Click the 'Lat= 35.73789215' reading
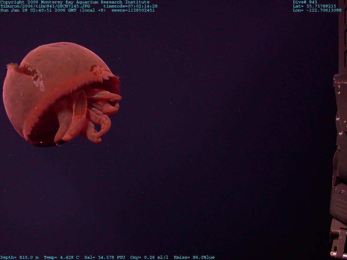347x260 pixels. pyautogui.click(x=314, y=6)
